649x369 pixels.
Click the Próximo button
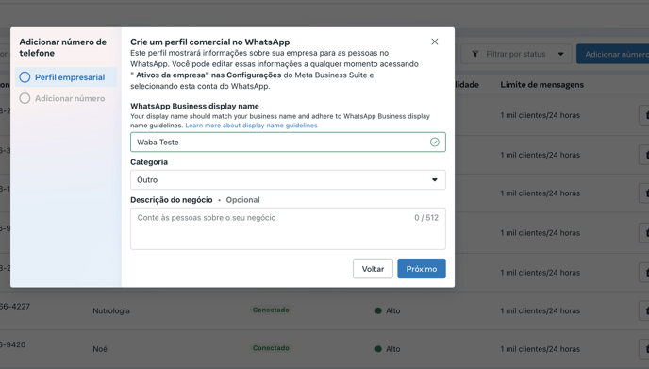point(422,269)
